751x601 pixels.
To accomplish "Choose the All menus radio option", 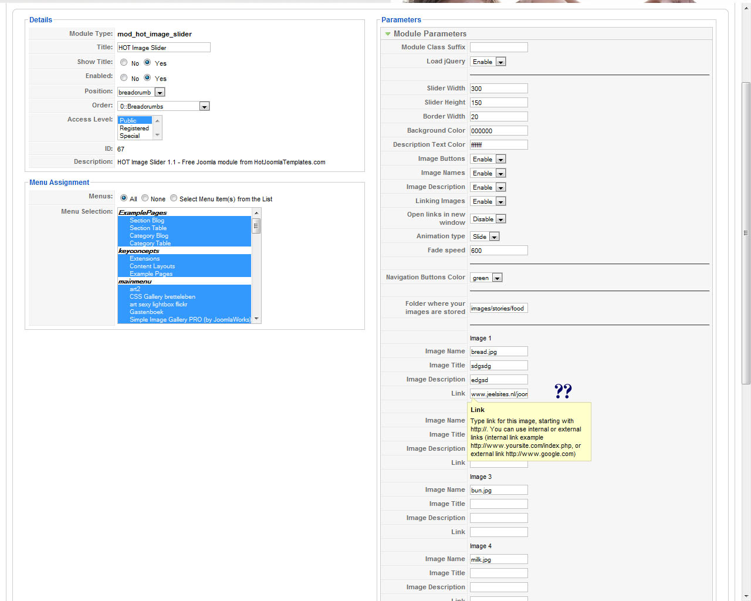I will click(124, 198).
